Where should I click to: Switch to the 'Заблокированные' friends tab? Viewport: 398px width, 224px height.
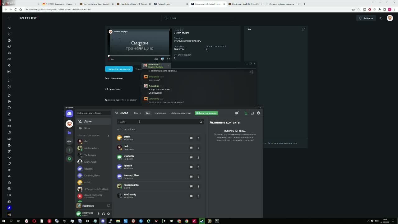(181, 113)
